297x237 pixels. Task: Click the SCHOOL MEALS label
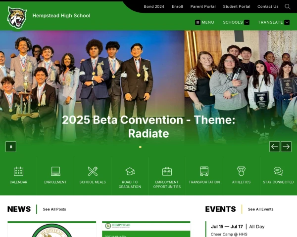pos(93,182)
